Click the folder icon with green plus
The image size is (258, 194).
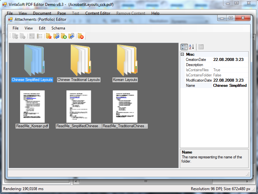(x=64, y=36)
